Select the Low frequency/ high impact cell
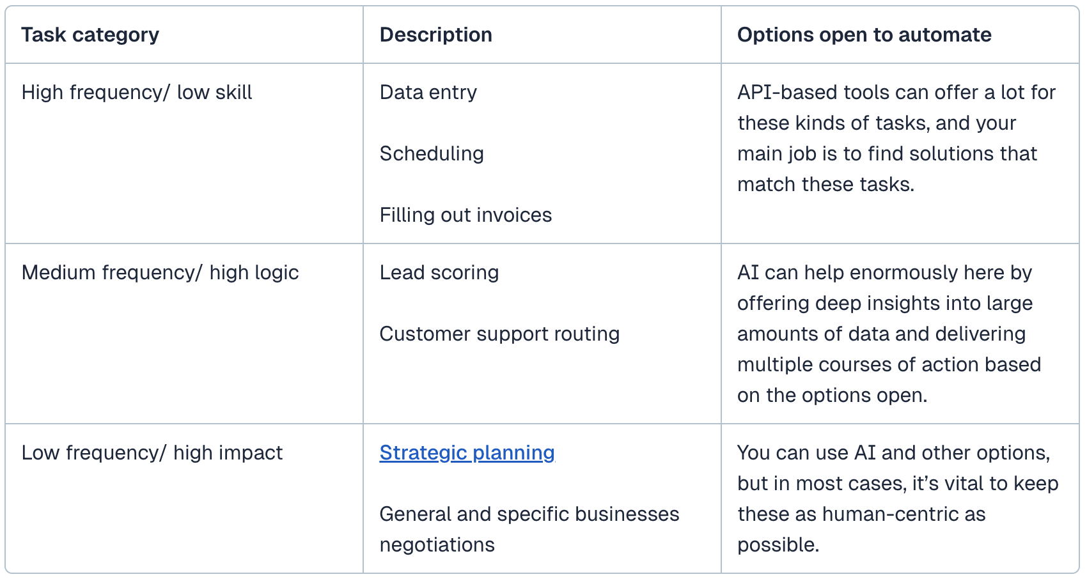Screen dimensions: 1087x579 click(x=152, y=452)
